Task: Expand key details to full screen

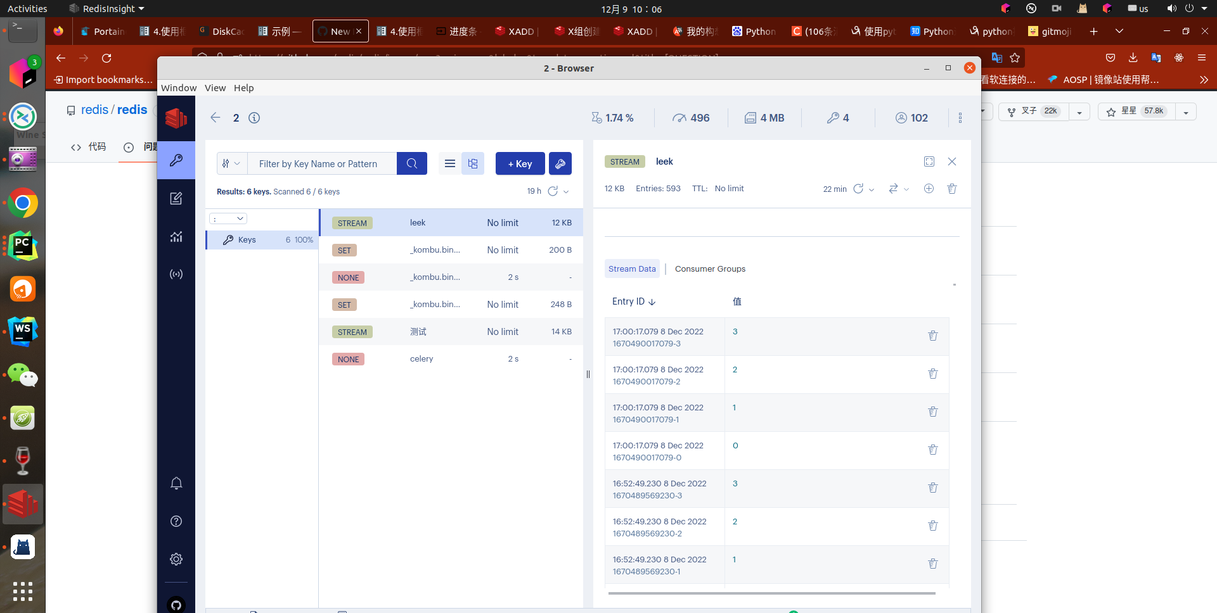Action: 929,161
